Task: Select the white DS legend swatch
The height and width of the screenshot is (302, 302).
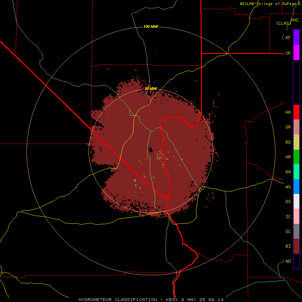Action: coord(296,201)
